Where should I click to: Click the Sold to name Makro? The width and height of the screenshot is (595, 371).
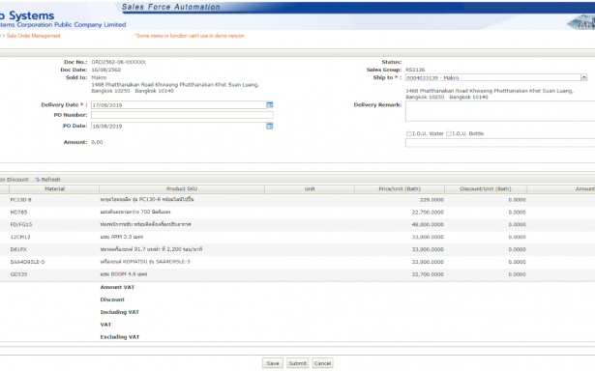click(x=99, y=77)
